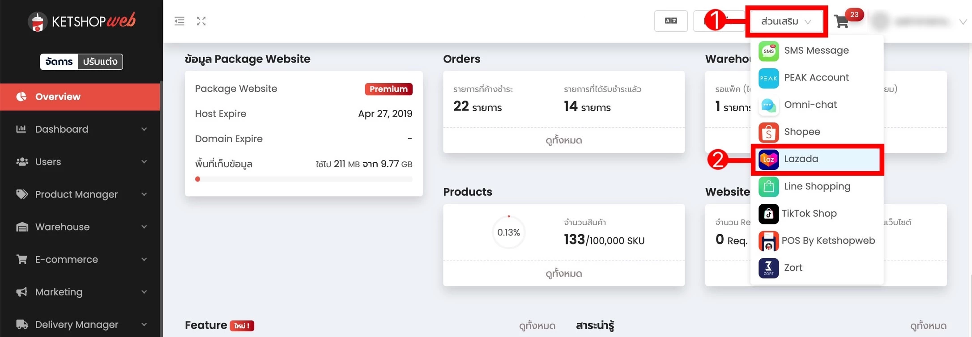Switch to จัดการ mode
Image resolution: width=972 pixels, height=337 pixels.
point(59,62)
